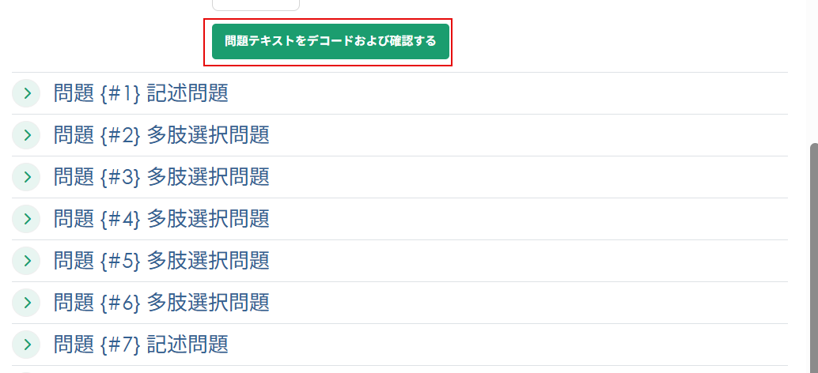Viewport: 818px width, 373px height.
Task: Click the 記述問題 label in question {#1}
Action: [187, 93]
